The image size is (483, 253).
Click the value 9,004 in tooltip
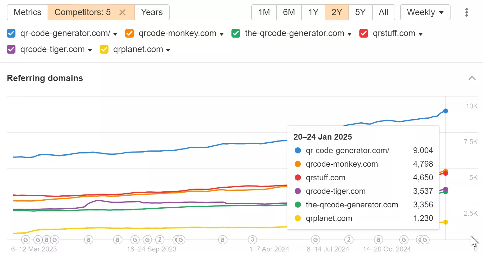[x=423, y=150]
